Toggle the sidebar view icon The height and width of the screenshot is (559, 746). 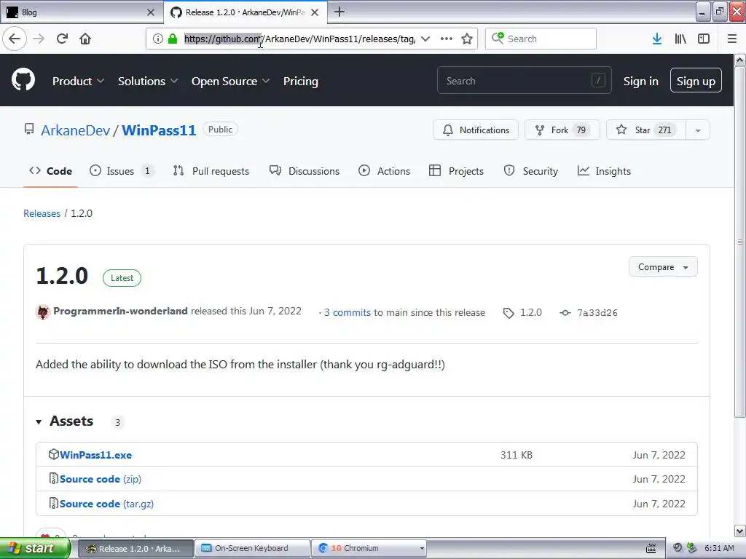coord(704,39)
